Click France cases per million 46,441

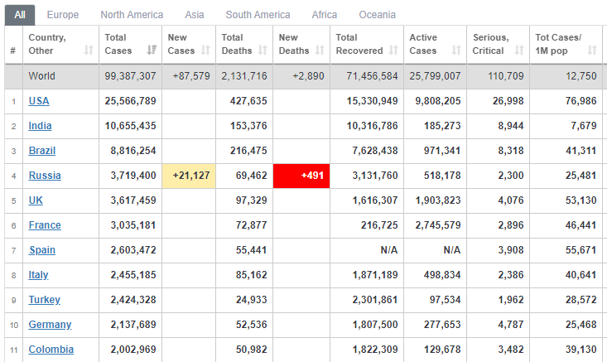(x=581, y=225)
